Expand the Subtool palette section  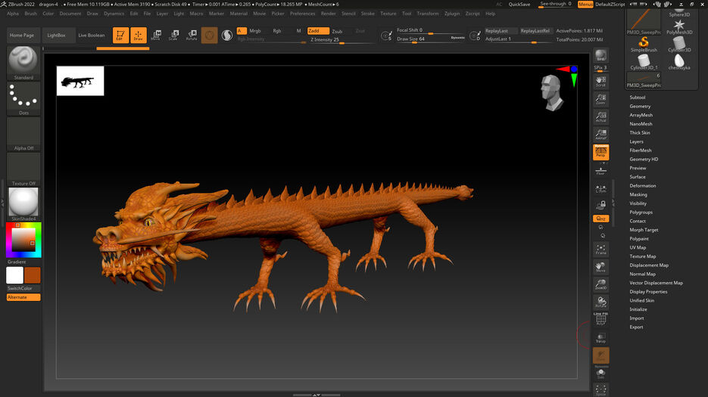pos(637,98)
